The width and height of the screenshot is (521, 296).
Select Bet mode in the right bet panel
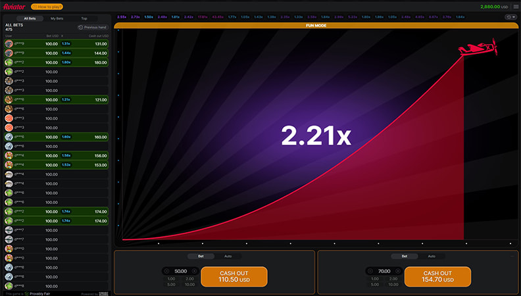tap(405, 256)
